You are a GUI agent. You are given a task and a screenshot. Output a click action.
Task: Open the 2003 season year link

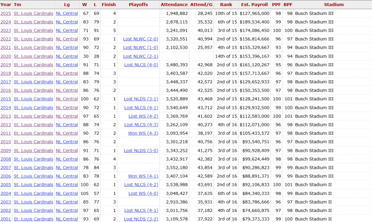tap(6, 202)
